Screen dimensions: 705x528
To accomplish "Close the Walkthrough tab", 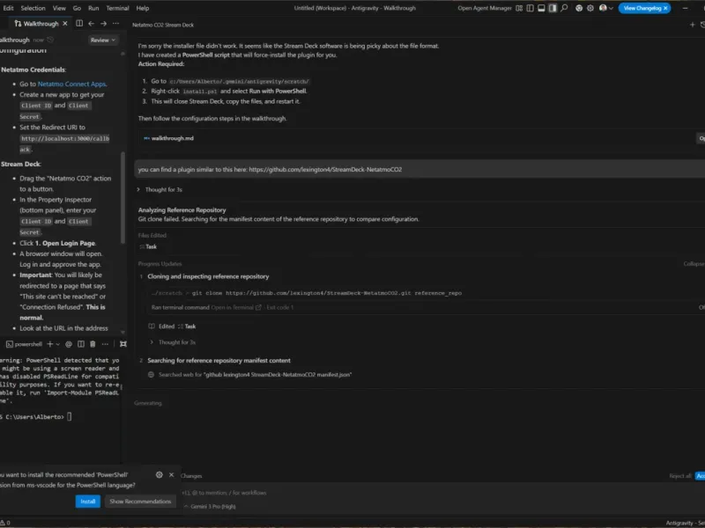I will (65, 24).
